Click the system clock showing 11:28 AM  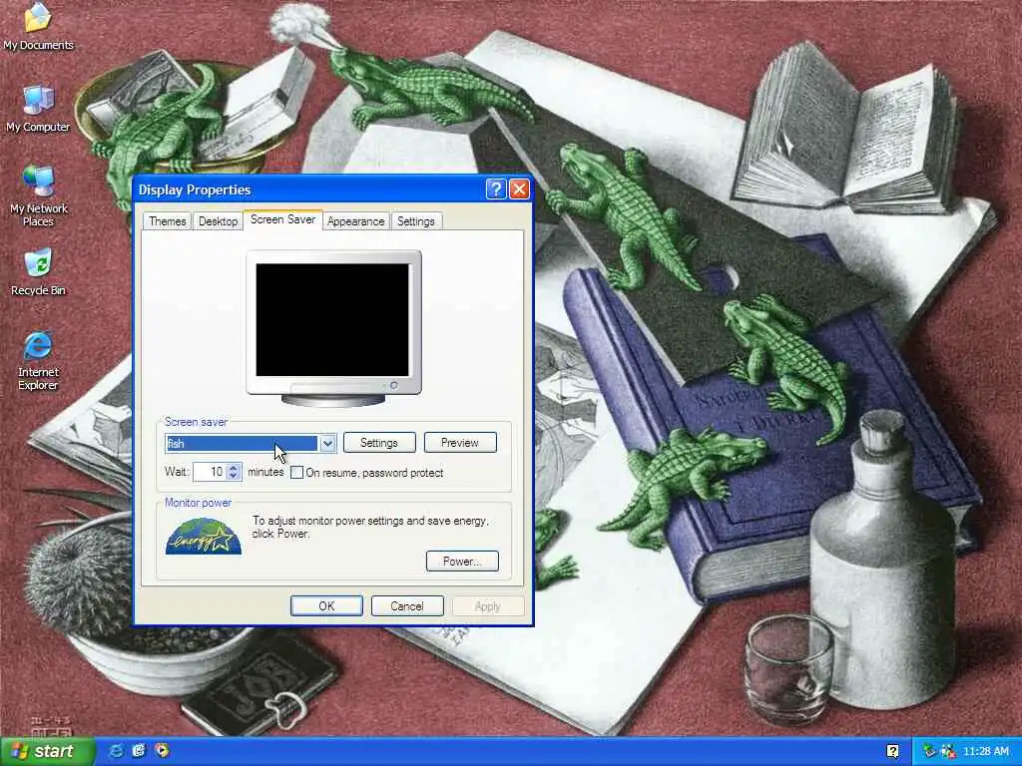(985, 751)
